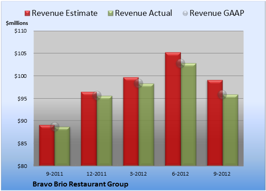
Task: Select the red estimate bar for 12-2011
Action: click(89, 129)
